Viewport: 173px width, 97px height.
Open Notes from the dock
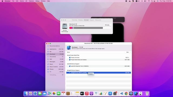[x=78, y=93]
